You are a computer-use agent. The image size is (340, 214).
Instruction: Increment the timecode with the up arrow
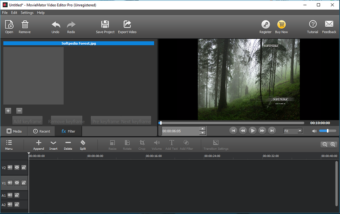tap(203, 129)
